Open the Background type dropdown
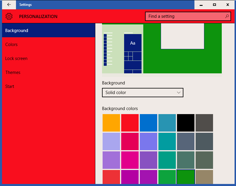The image size is (236, 186). point(142,93)
